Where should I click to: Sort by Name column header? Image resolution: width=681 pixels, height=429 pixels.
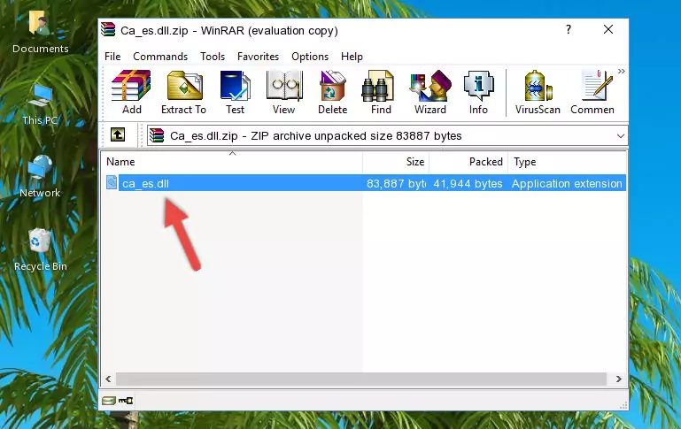[232, 162]
